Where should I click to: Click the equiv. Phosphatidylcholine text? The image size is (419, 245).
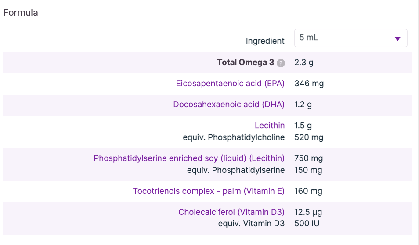point(234,137)
